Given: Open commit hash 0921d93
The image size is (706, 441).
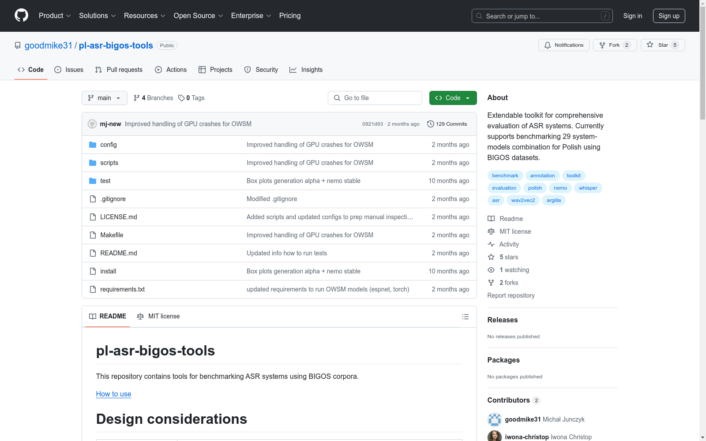Looking at the screenshot, I should click(x=373, y=124).
